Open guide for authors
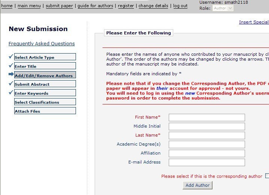The width and height of the screenshot is (269, 195). pyautogui.click(x=95, y=6)
